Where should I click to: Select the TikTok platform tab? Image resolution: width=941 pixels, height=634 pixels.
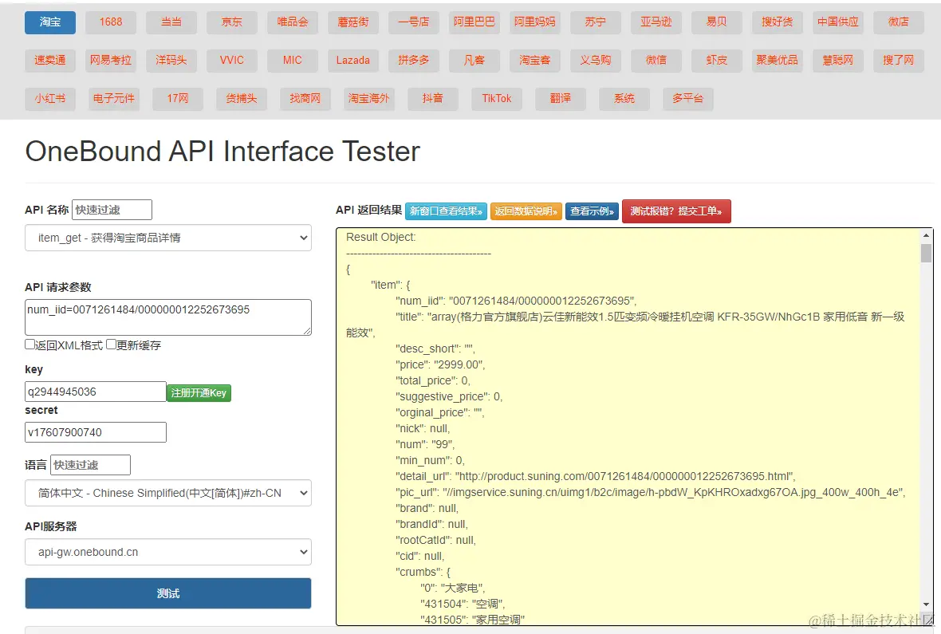click(496, 99)
